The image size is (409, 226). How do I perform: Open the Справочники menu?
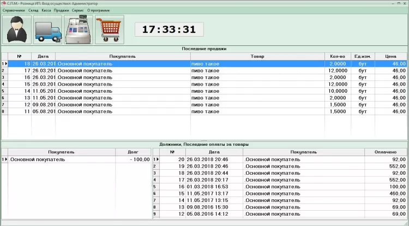click(14, 10)
